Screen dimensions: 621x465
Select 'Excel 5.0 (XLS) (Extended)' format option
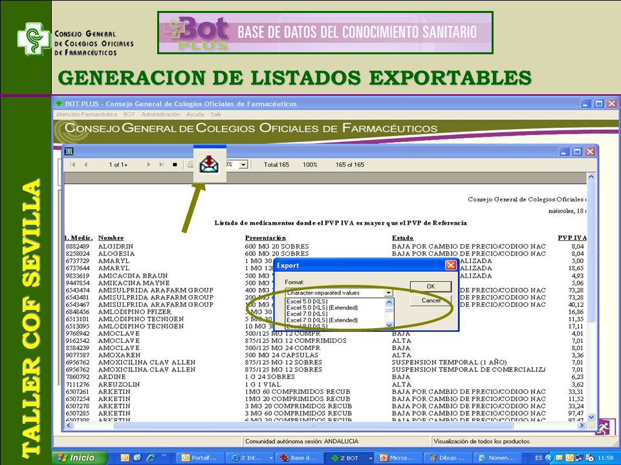322,307
